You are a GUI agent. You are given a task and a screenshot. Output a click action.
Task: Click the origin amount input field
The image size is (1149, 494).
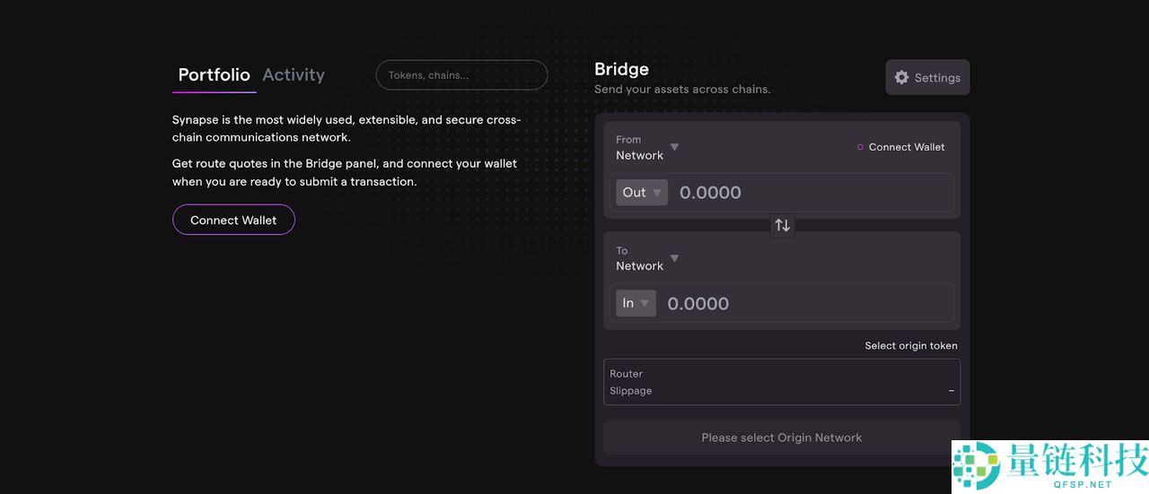(x=808, y=193)
